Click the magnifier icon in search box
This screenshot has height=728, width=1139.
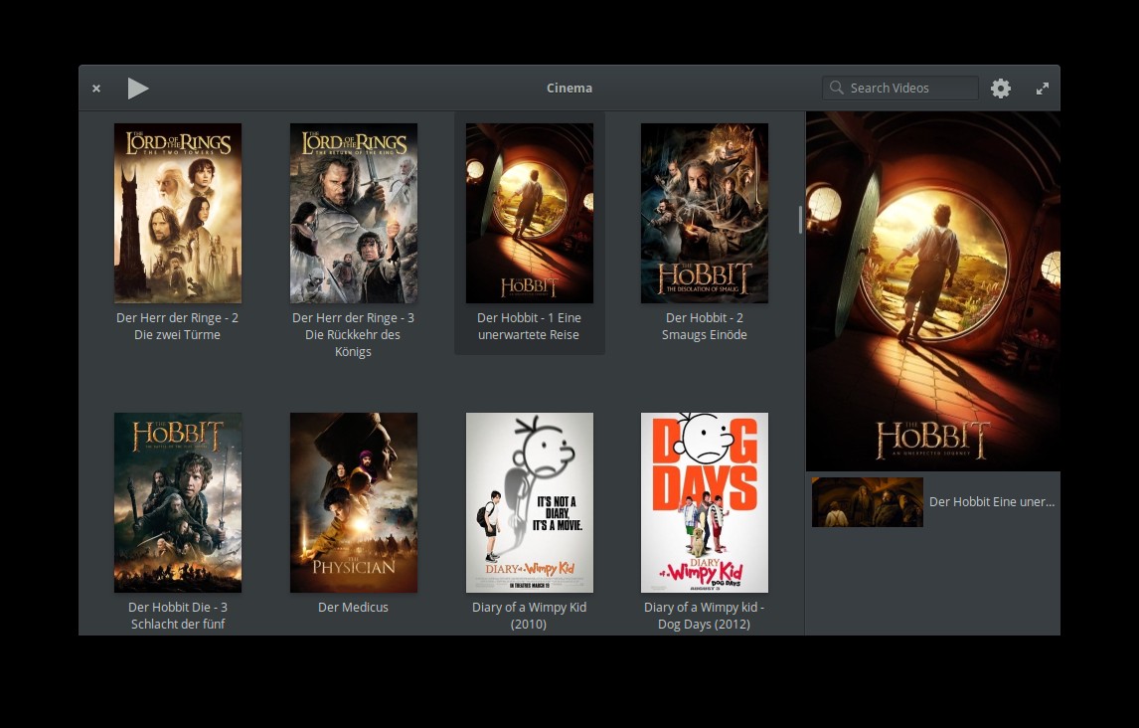pyautogui.click(x=836, y=88)
